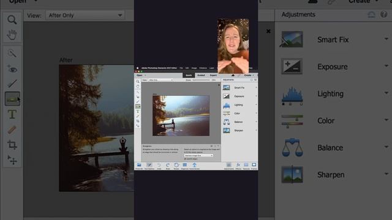The height and width of the screenshot is (220, 392).
Task: Click the Create button in the small center window
Action: [247, 75]
